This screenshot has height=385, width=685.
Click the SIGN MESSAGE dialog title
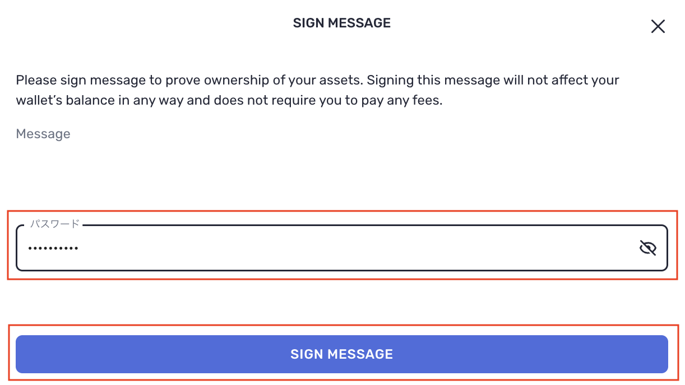click(341, 23)
